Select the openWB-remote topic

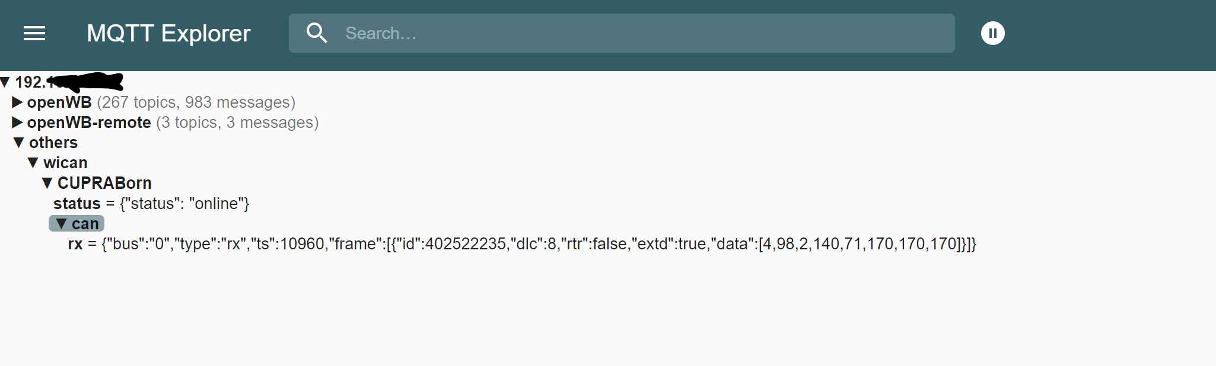[x=89, y=123]
